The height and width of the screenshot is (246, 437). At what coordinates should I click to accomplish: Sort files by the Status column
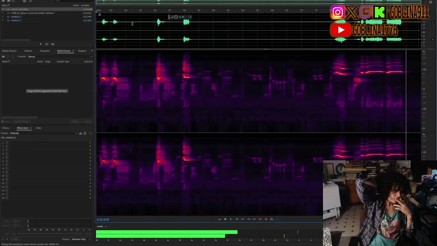[x=76, y=5]
